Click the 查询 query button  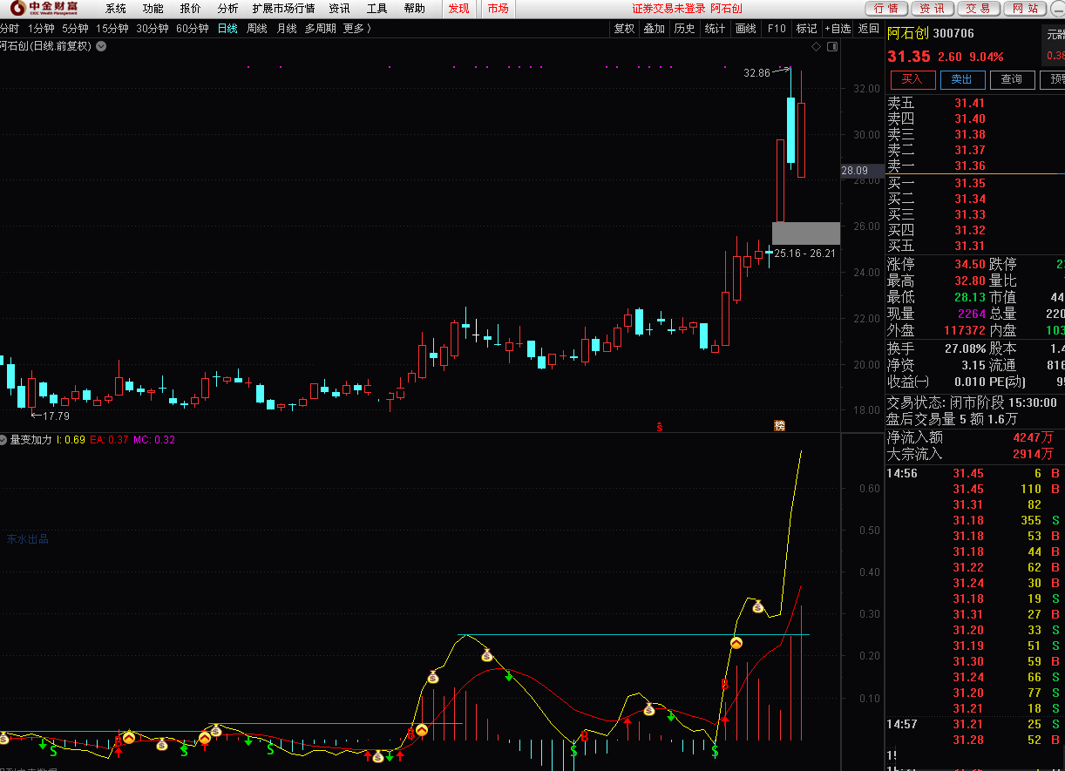click(x=1012, y=79)
